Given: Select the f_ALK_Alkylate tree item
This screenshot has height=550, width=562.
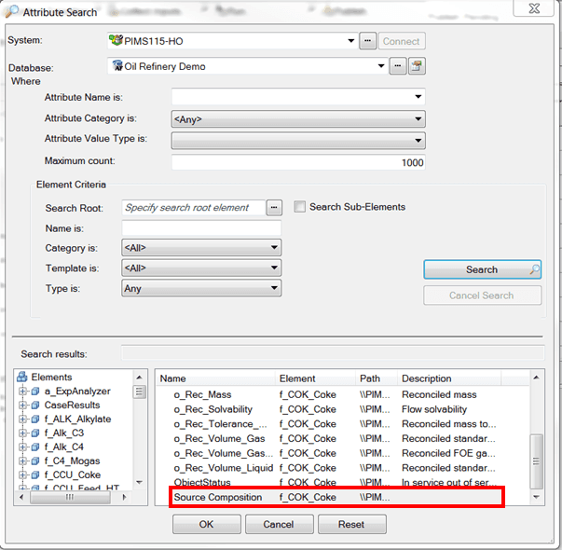Looking at the screenshot, I should [77, 419].
